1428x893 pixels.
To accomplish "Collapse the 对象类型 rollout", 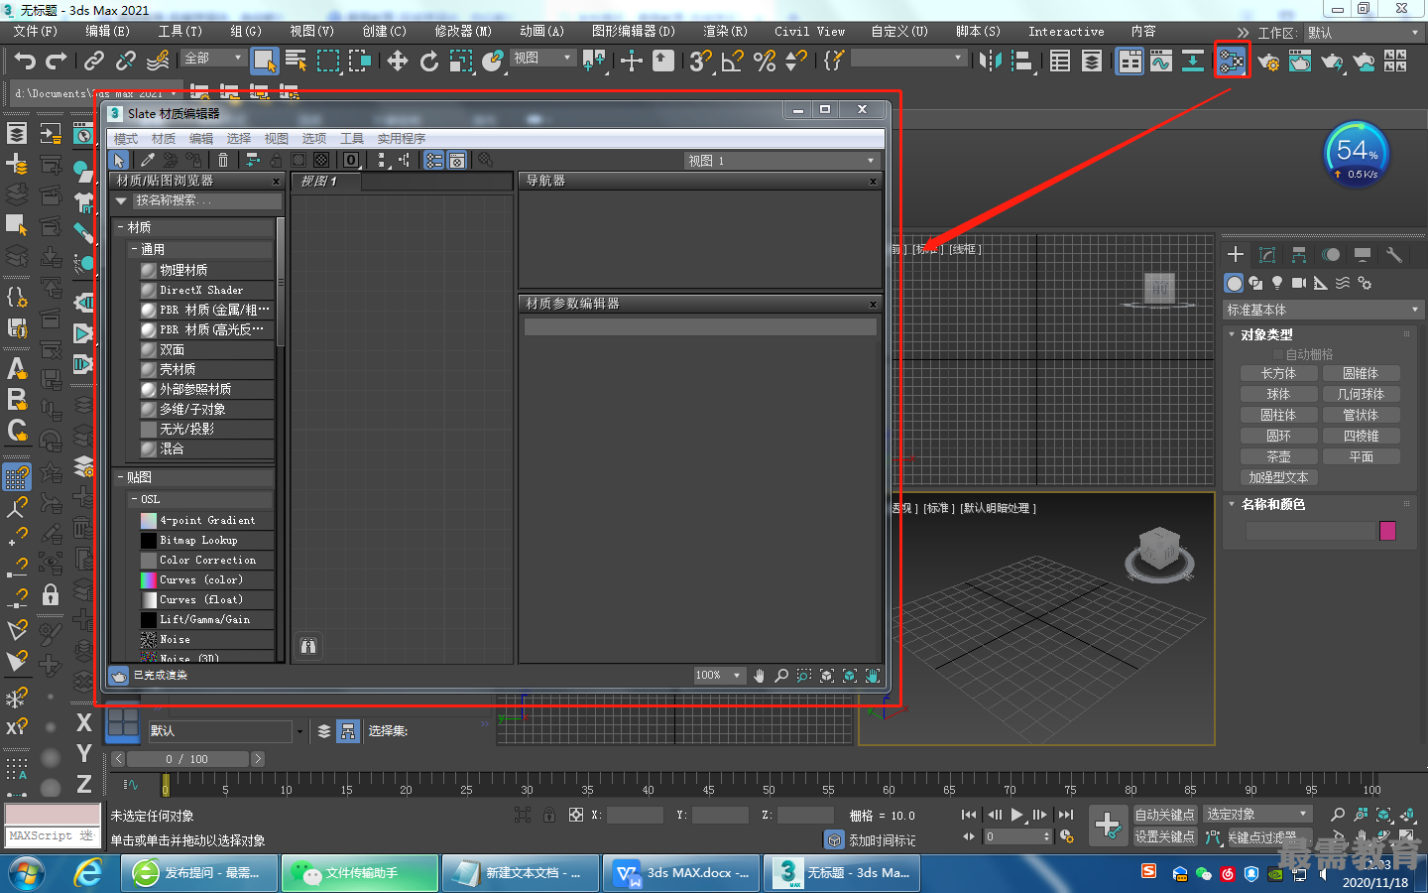I will (x=1232, y=334).
